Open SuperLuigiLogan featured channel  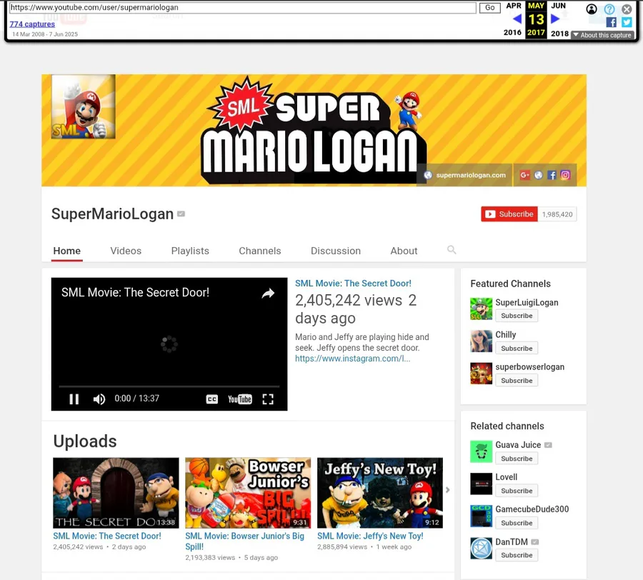pyautogui.click(x=527, y=303)
